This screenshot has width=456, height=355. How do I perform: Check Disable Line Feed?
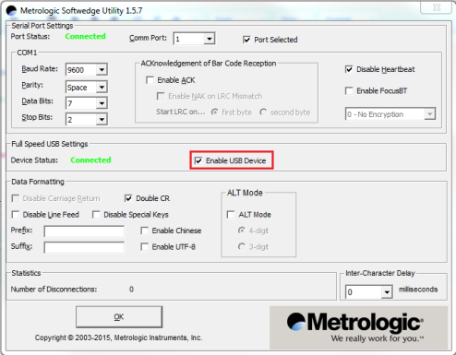[x=15, y=214]
